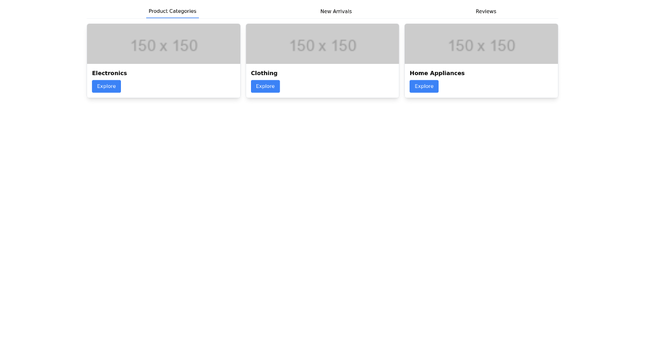Click the Clothing card title
This screenshot has width=645, height=338.
264,73
